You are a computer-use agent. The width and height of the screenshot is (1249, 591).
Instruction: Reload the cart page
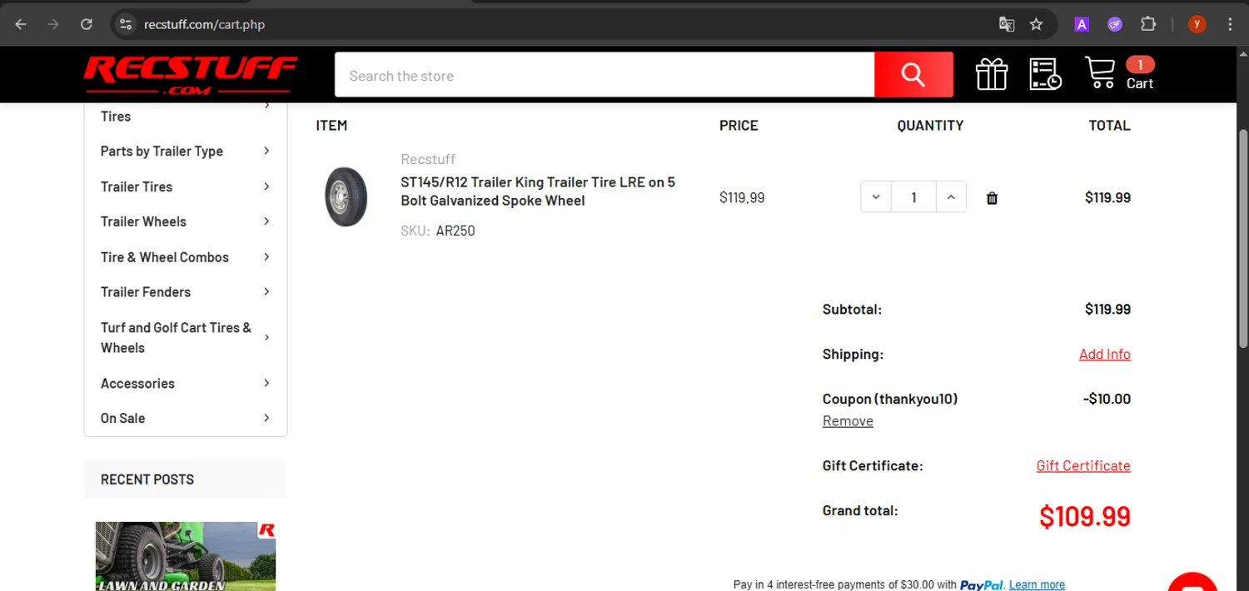click(86, 24)
